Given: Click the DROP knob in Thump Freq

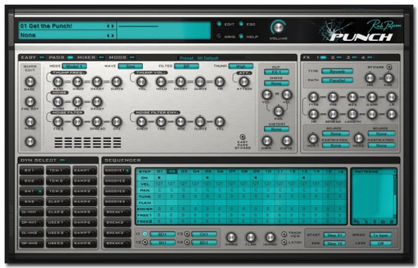Looking at the screenshot, I should click(78, 82).
